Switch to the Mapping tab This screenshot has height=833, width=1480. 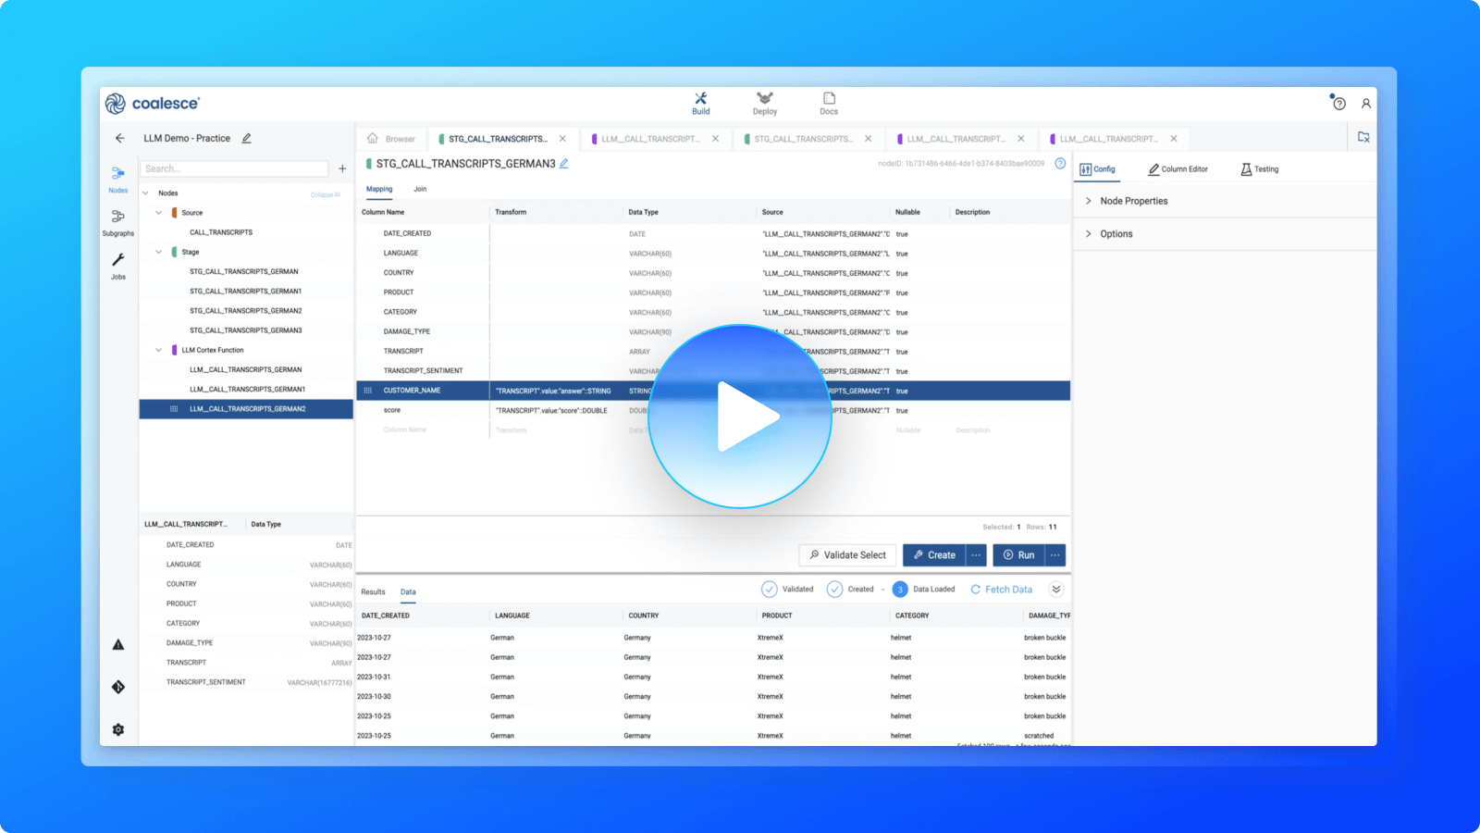pyautogui.click(x=379, y=189)
